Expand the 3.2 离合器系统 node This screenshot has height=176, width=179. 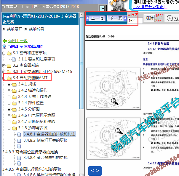(x=4, y=66)
